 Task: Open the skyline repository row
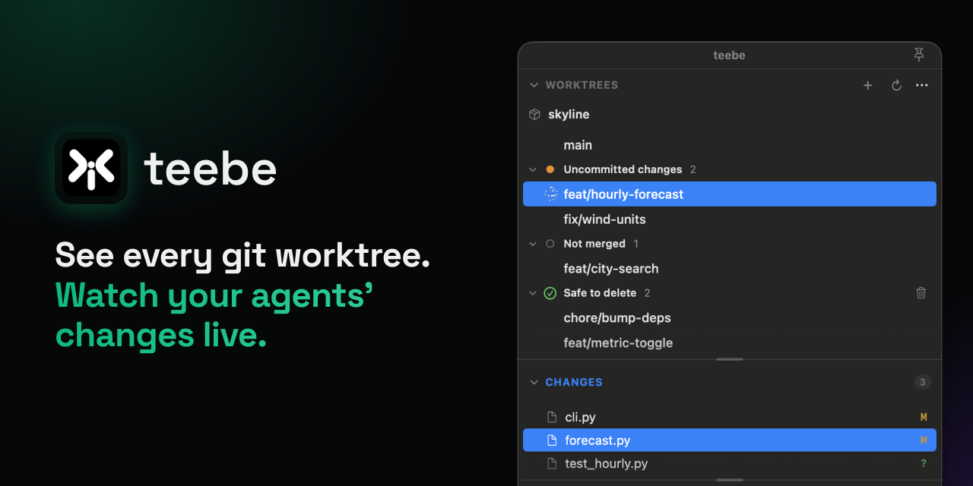[730, 115]
